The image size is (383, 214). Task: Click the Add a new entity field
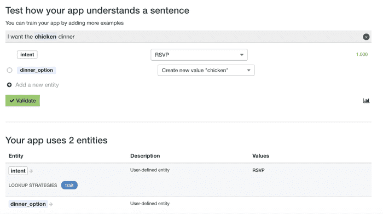coord(37,85)
